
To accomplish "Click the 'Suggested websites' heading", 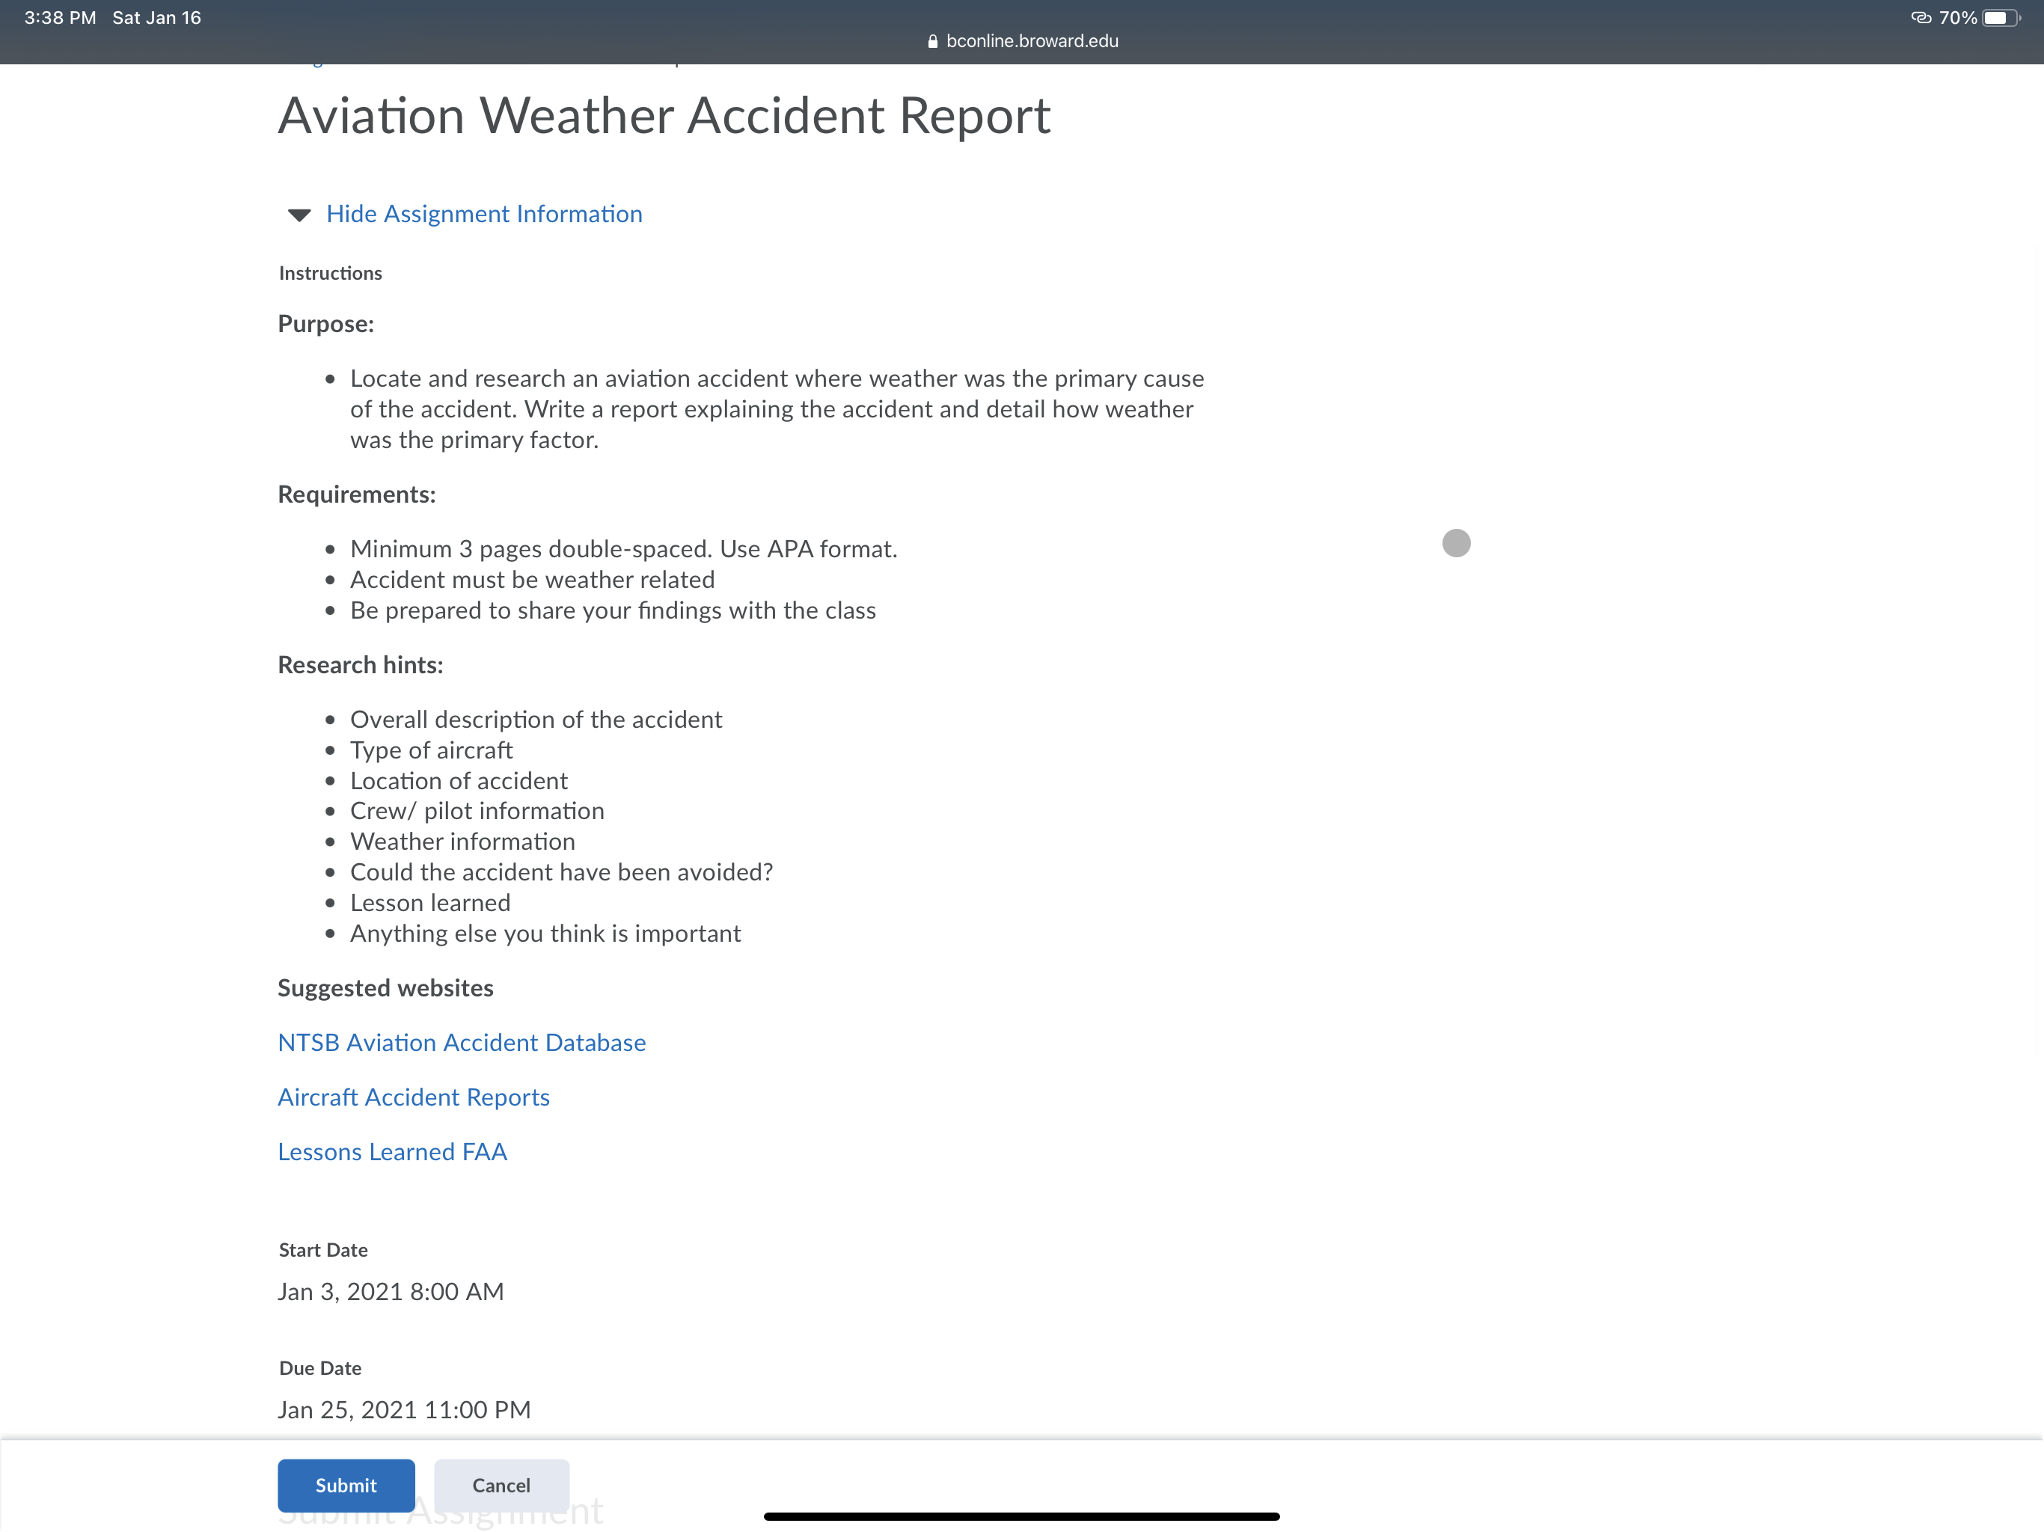I will click(x=385, y=987).
